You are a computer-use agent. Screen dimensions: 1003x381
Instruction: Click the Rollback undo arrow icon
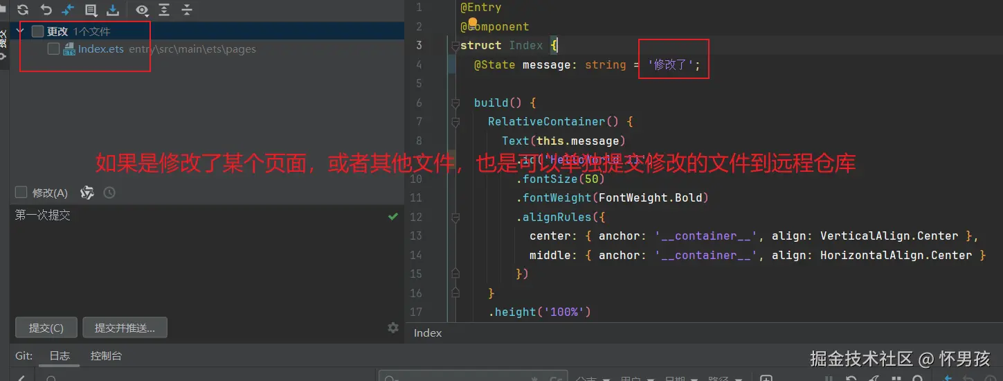point(46,10)
